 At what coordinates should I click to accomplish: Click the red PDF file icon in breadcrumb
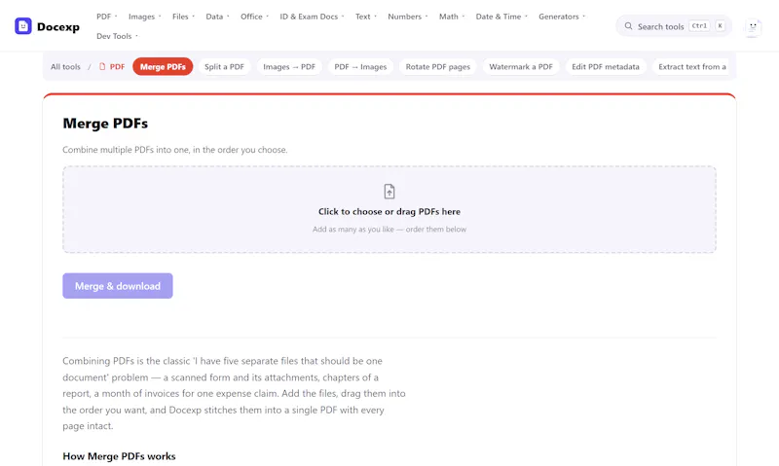[102, 66]
